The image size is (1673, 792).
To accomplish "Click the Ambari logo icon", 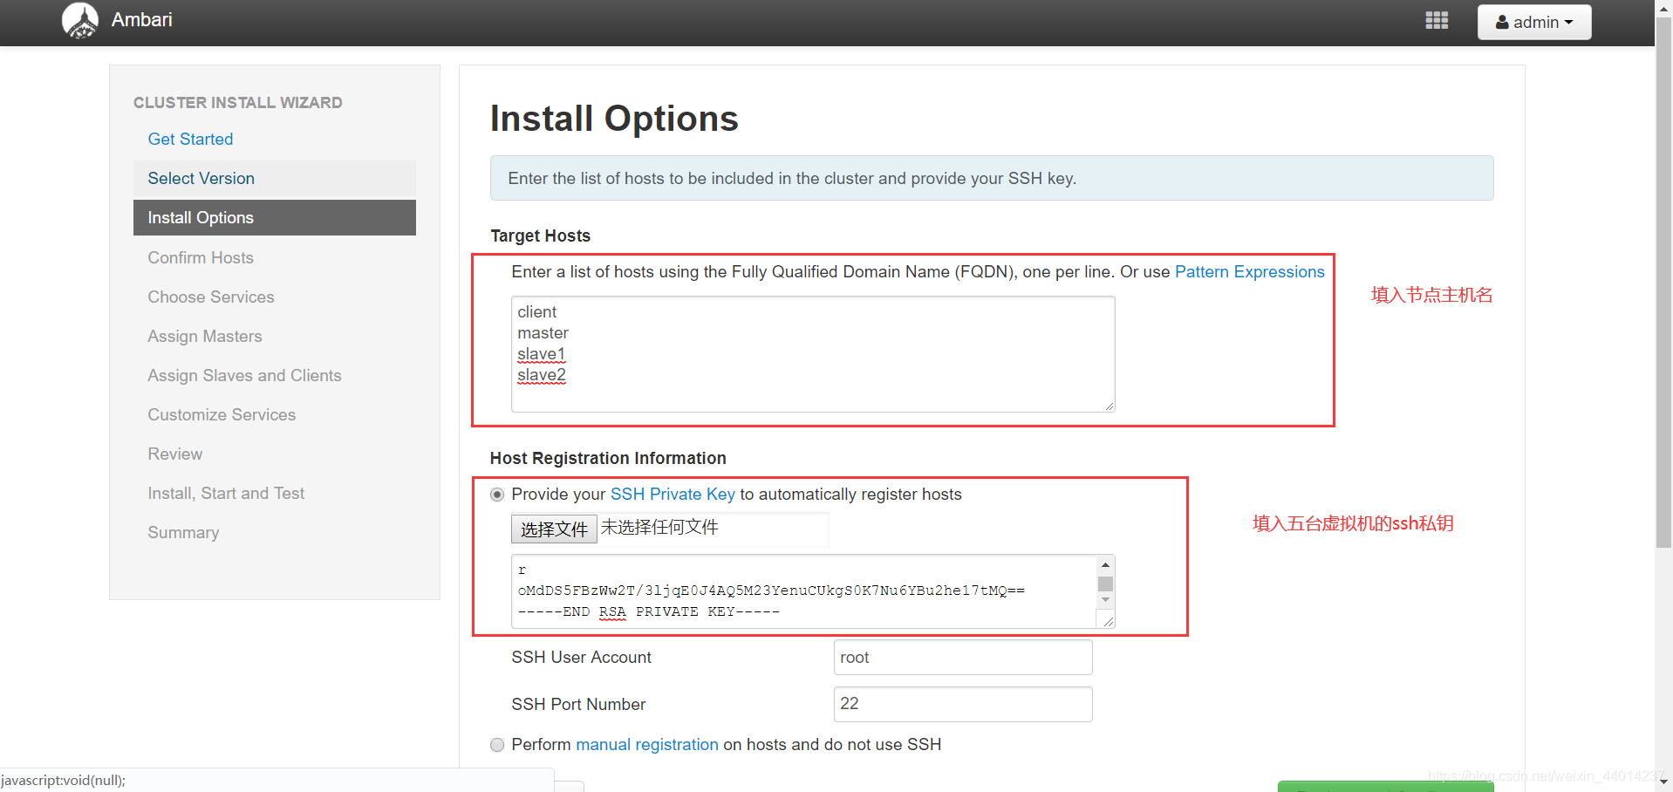I will pyautogui.click(x=80, y=21).
